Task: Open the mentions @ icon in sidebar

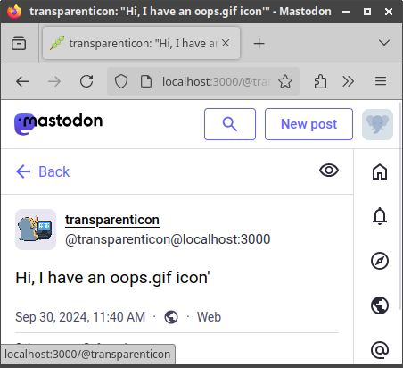Action: coord(380,350)
